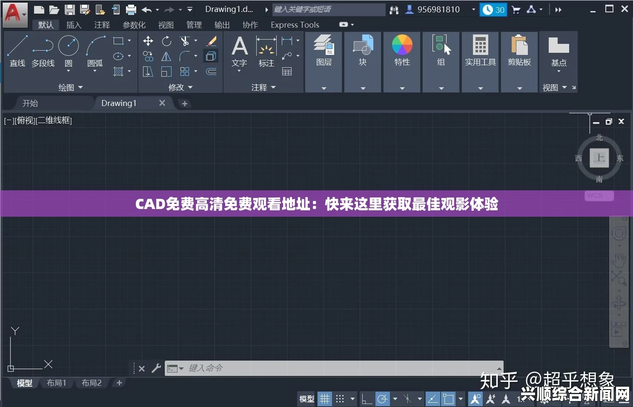The width and height of the screenshot is (633, 407).
Task: Activate the Rectangular Array tool
Action: 185,72
